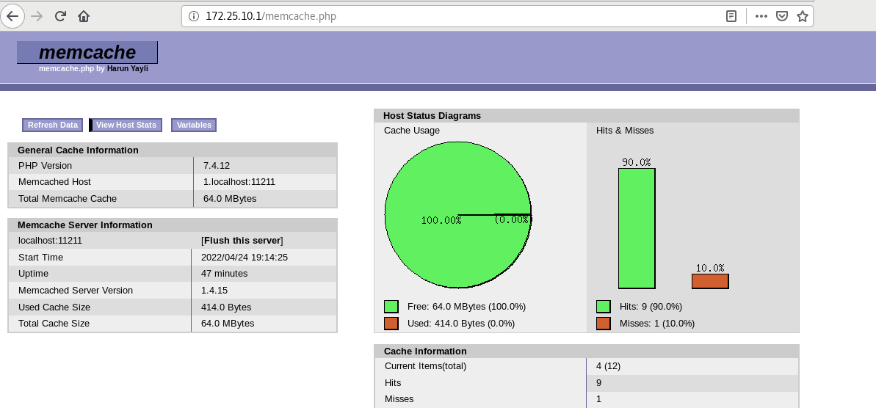This screenshot has width=876, height=408.
Task: Click the Memcache Server Information header
Action: click(x=173, y=225)
